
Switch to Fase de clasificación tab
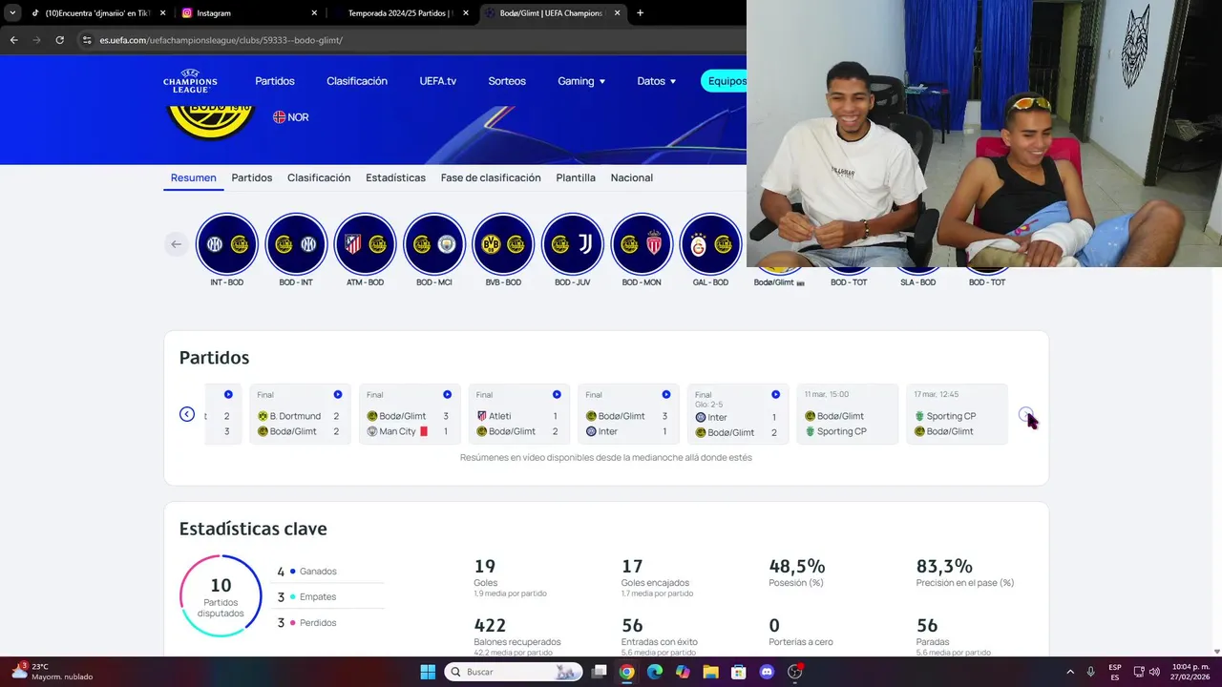(491, 177)
